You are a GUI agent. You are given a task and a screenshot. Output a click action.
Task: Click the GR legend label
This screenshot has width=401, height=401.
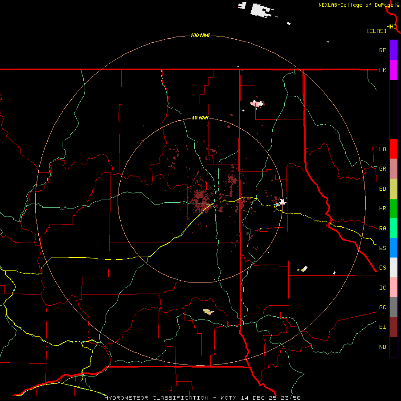(382, 169)
